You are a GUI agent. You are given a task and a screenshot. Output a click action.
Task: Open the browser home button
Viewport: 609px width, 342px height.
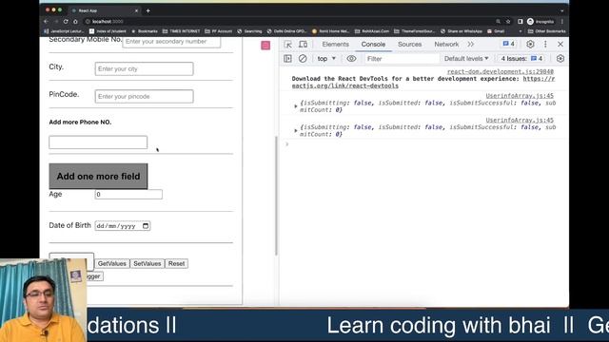pos(75,22)
